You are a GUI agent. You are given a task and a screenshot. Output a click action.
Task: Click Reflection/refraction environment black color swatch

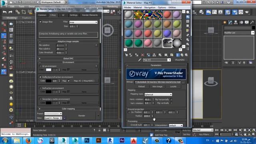[48, 81]
